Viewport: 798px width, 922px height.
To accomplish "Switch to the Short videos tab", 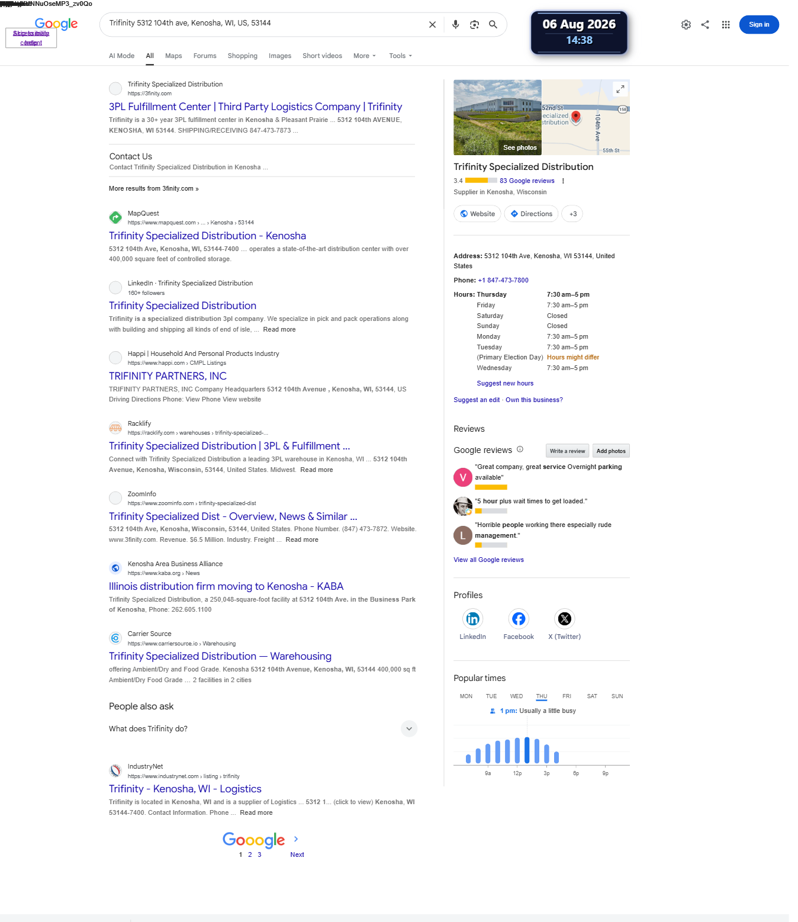I will tap(322, 56).
